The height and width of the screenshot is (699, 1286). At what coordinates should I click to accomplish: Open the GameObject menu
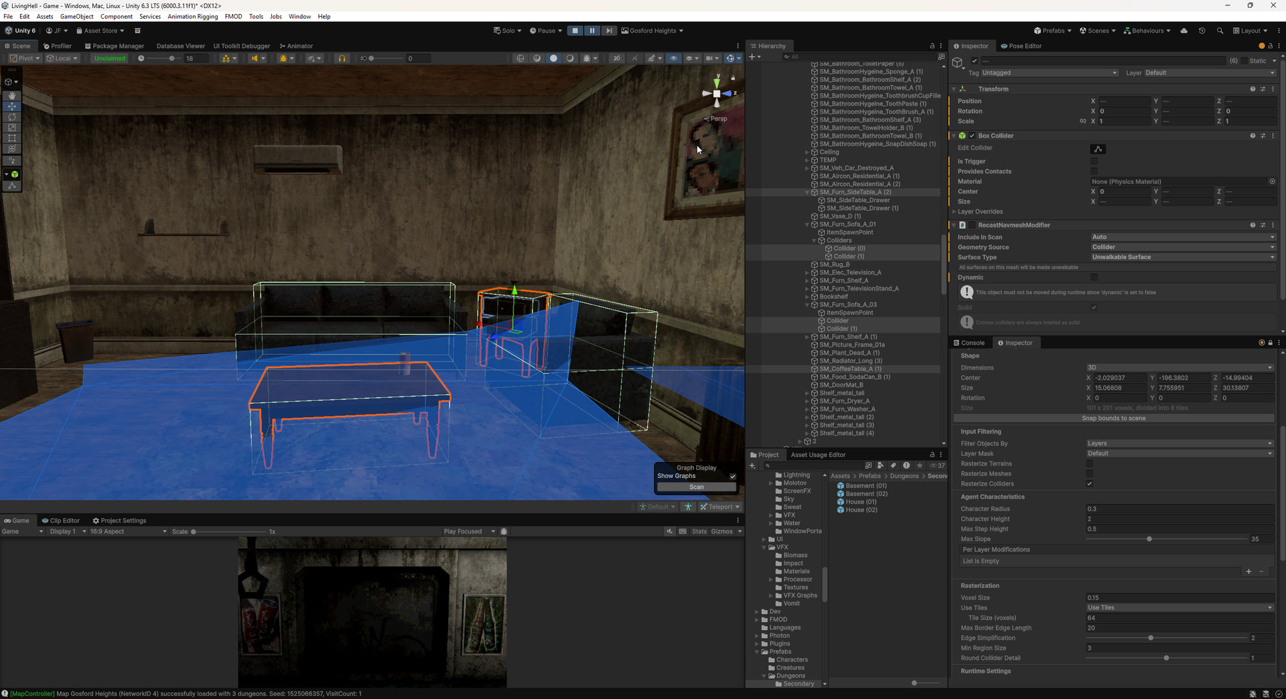pos(76,16)
